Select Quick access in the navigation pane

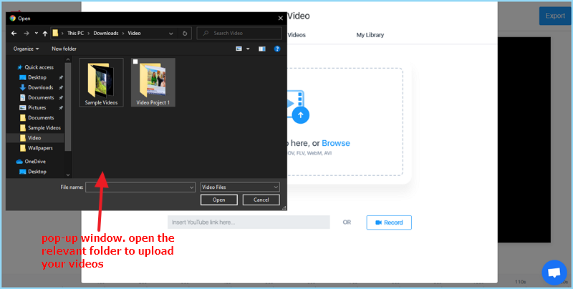[35, 67]
